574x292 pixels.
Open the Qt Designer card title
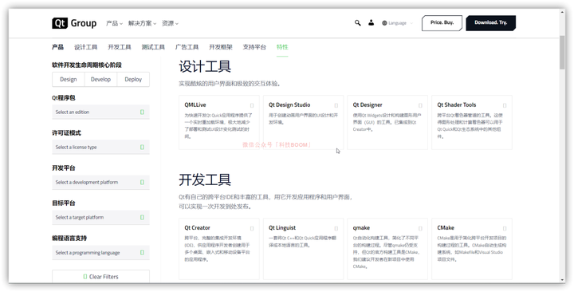(368, 105)
